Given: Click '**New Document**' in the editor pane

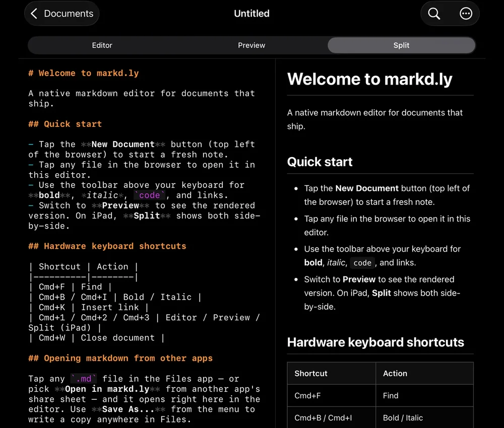Looking at the screenshot, I should click(x=123, y=144).
